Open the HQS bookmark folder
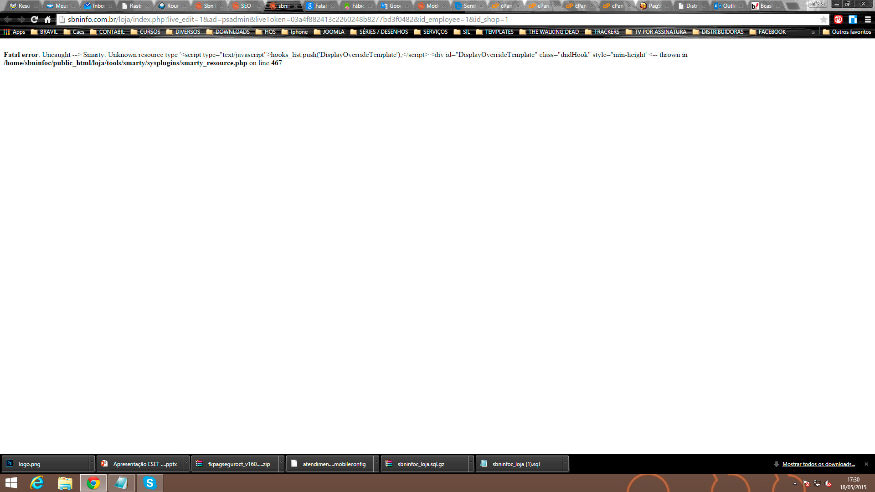The width and height of the screenshot is (875, 492). tap(266, 32)
